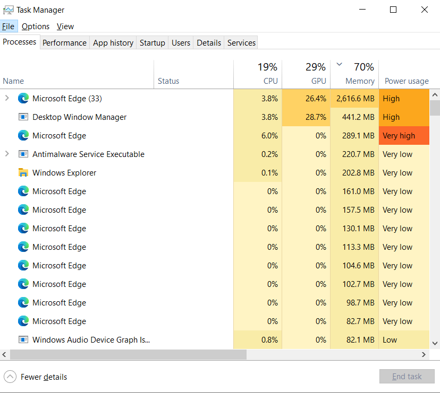Click the horizontal scrollbar left arrow

pyautogui.click(x=4, y=355)
